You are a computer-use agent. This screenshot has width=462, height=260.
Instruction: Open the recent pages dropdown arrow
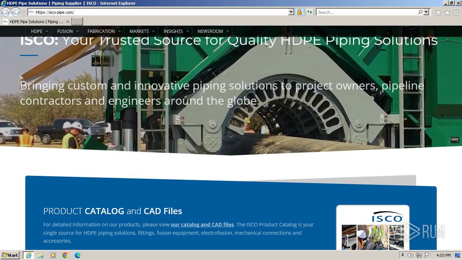click(x=23, y=12)
